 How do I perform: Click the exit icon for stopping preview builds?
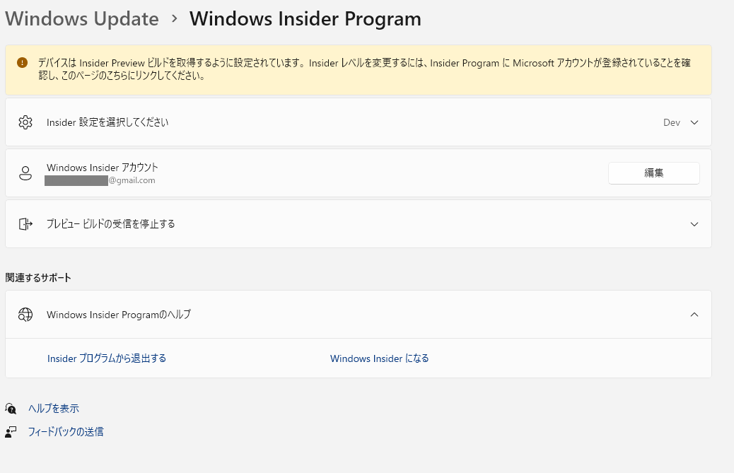[25, 224]
